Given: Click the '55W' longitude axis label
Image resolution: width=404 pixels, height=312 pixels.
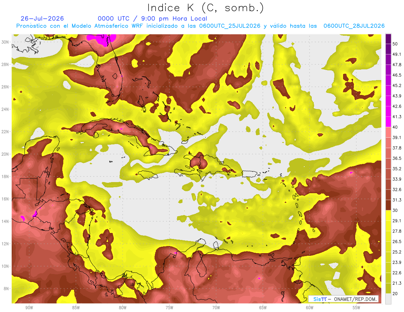Looking at the screenshot, I should 357,308.
